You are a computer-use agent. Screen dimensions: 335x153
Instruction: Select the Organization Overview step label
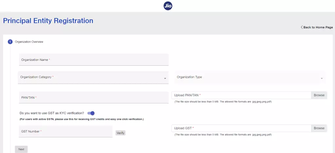29,42
